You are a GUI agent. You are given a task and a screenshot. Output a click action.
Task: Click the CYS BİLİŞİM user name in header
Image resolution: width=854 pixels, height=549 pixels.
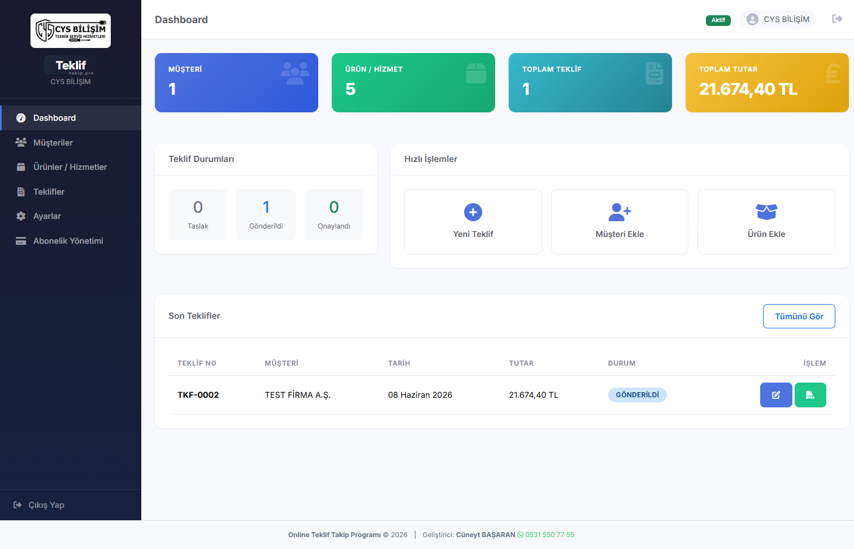click(x=787, y=19)
